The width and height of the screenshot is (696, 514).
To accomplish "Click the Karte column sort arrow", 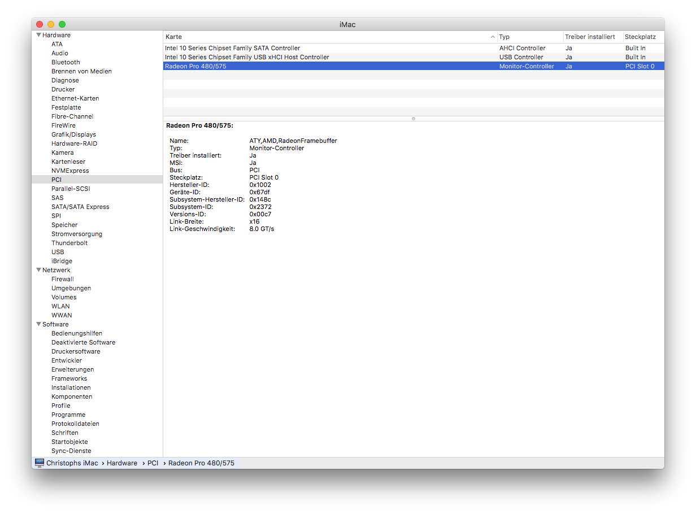I will coord(493,37).
